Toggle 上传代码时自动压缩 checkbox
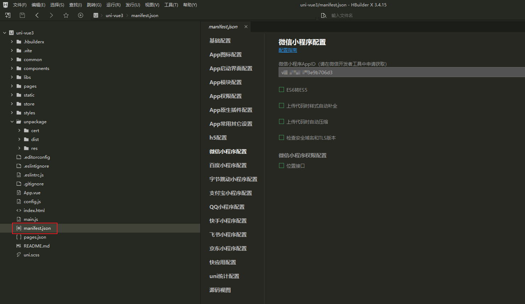This screenshot has width=525, height=304. pyautogui.click(x=281, y=122)
